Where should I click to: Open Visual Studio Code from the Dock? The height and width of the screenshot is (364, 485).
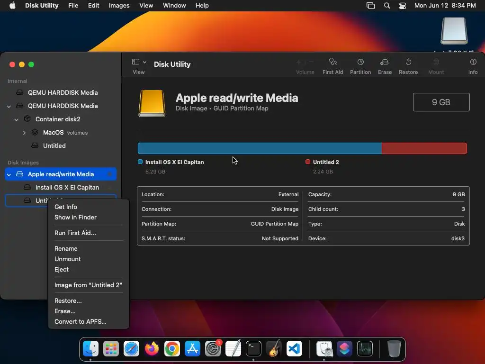click(x=294, y=349)
